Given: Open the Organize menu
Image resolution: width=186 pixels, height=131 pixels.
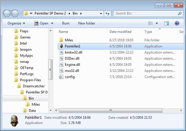Looking at the screenshot, I should click(16, 23).
